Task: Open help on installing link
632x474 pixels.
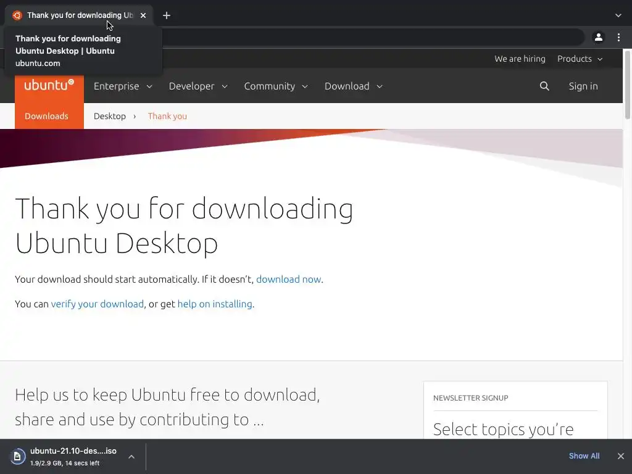Action: tap(215, 304)
